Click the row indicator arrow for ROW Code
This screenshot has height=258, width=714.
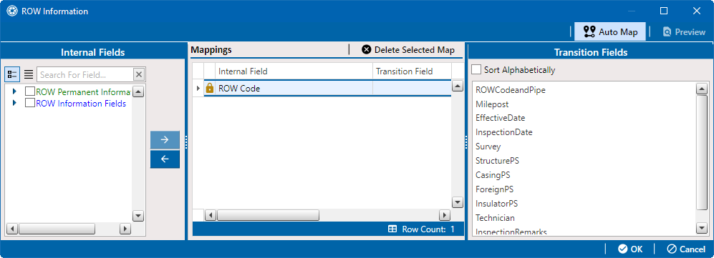tap(198, 88)
